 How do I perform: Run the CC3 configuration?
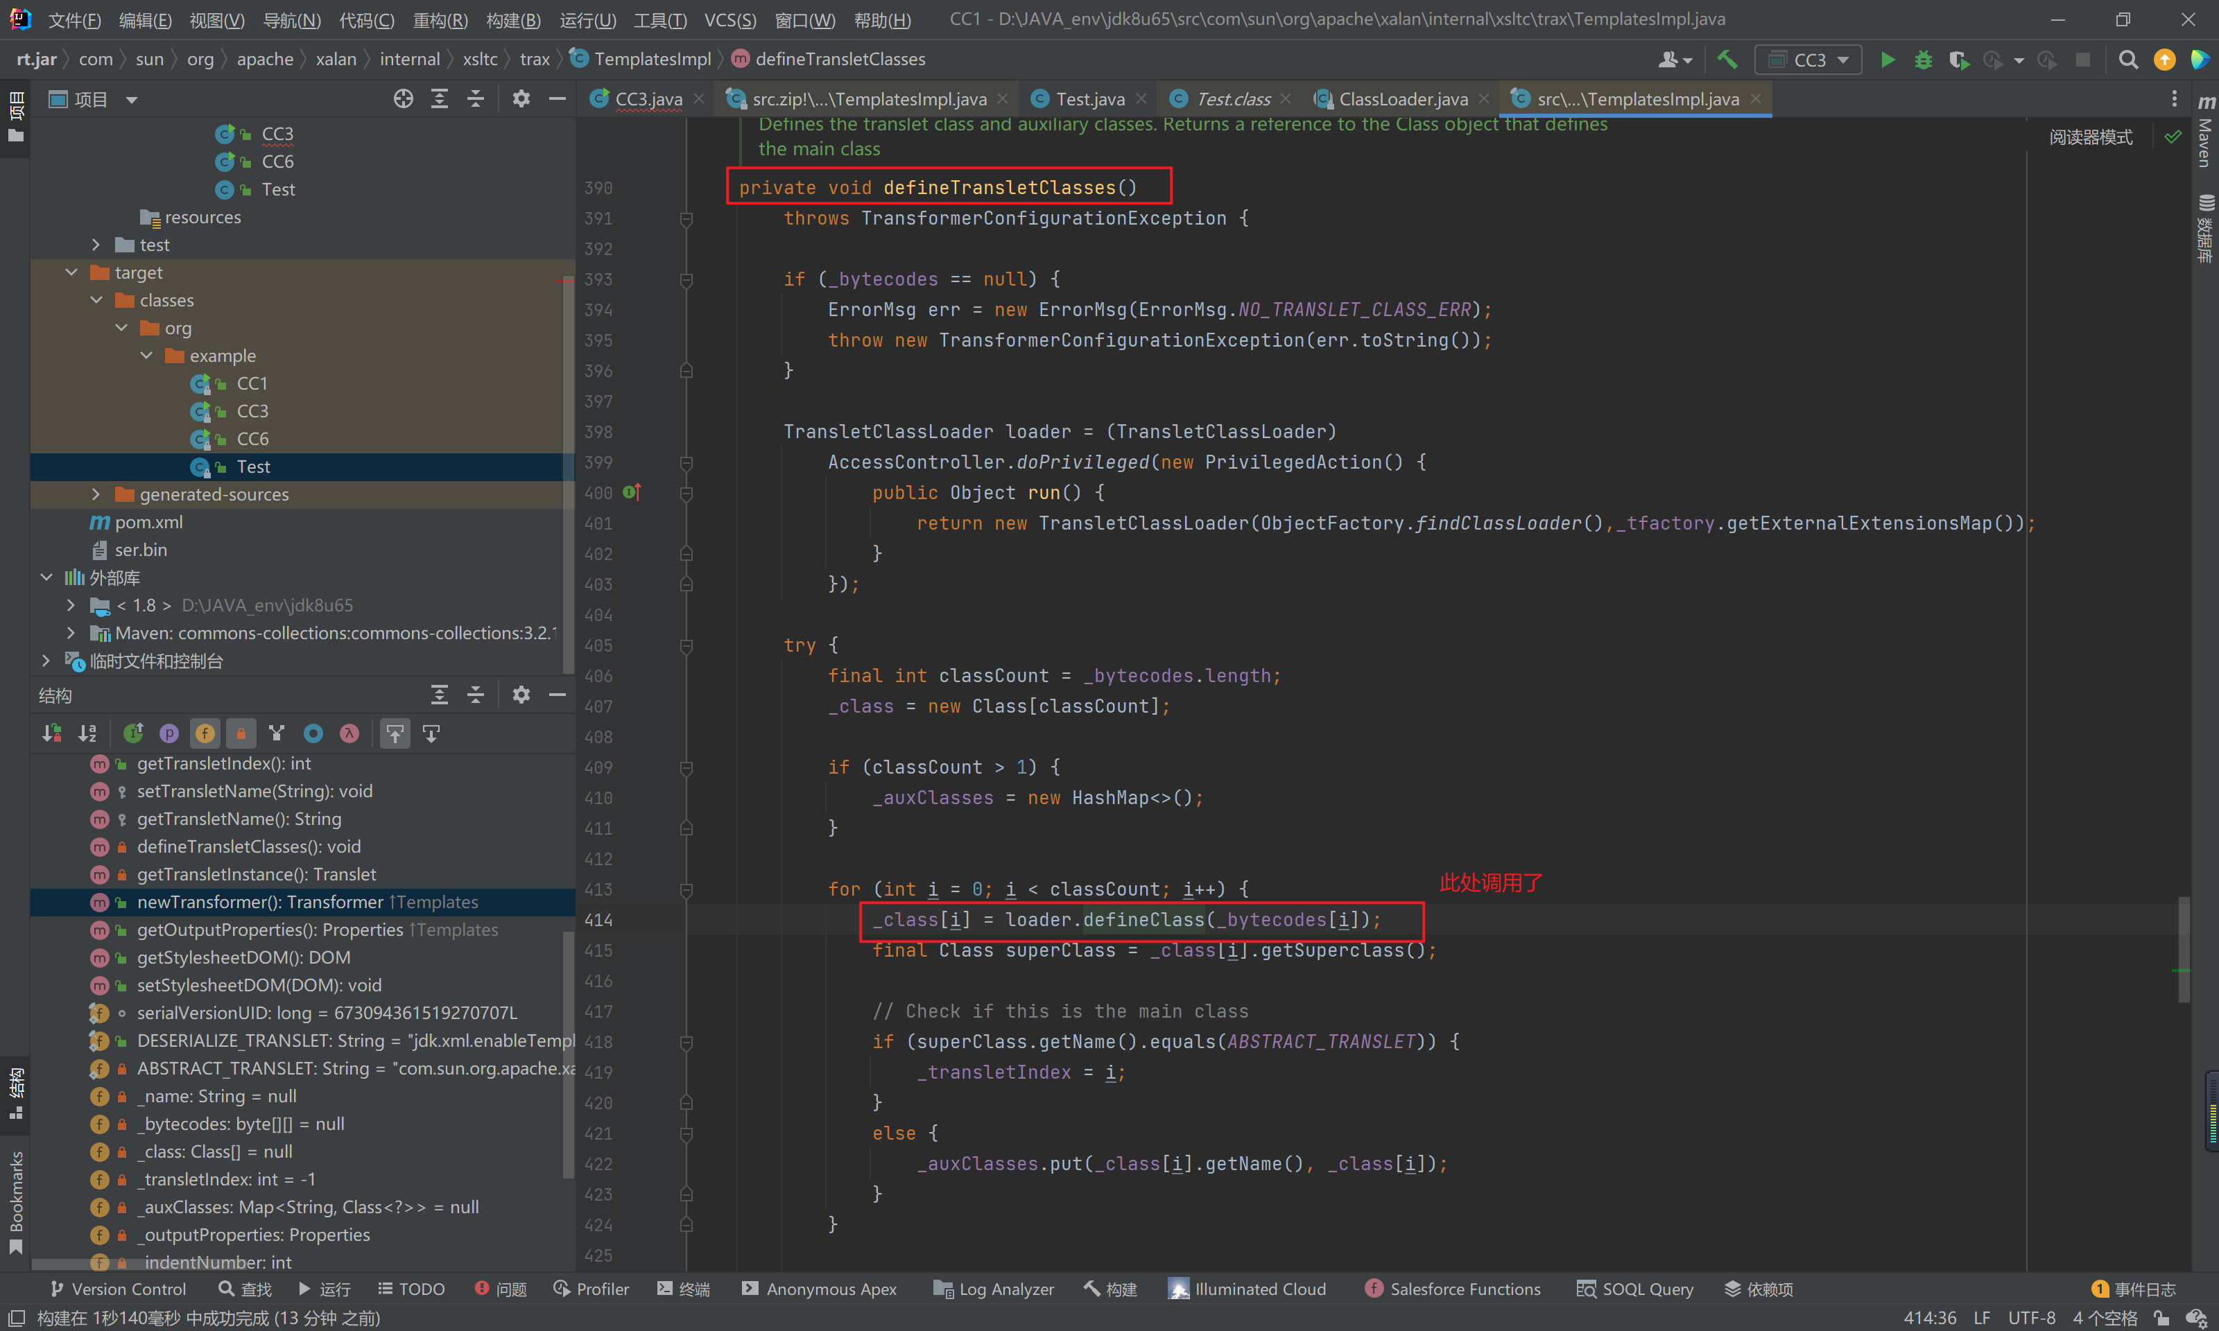tap(1887, 59)
